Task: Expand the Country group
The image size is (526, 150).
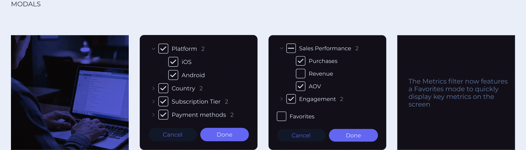Action: pos(153,88)
